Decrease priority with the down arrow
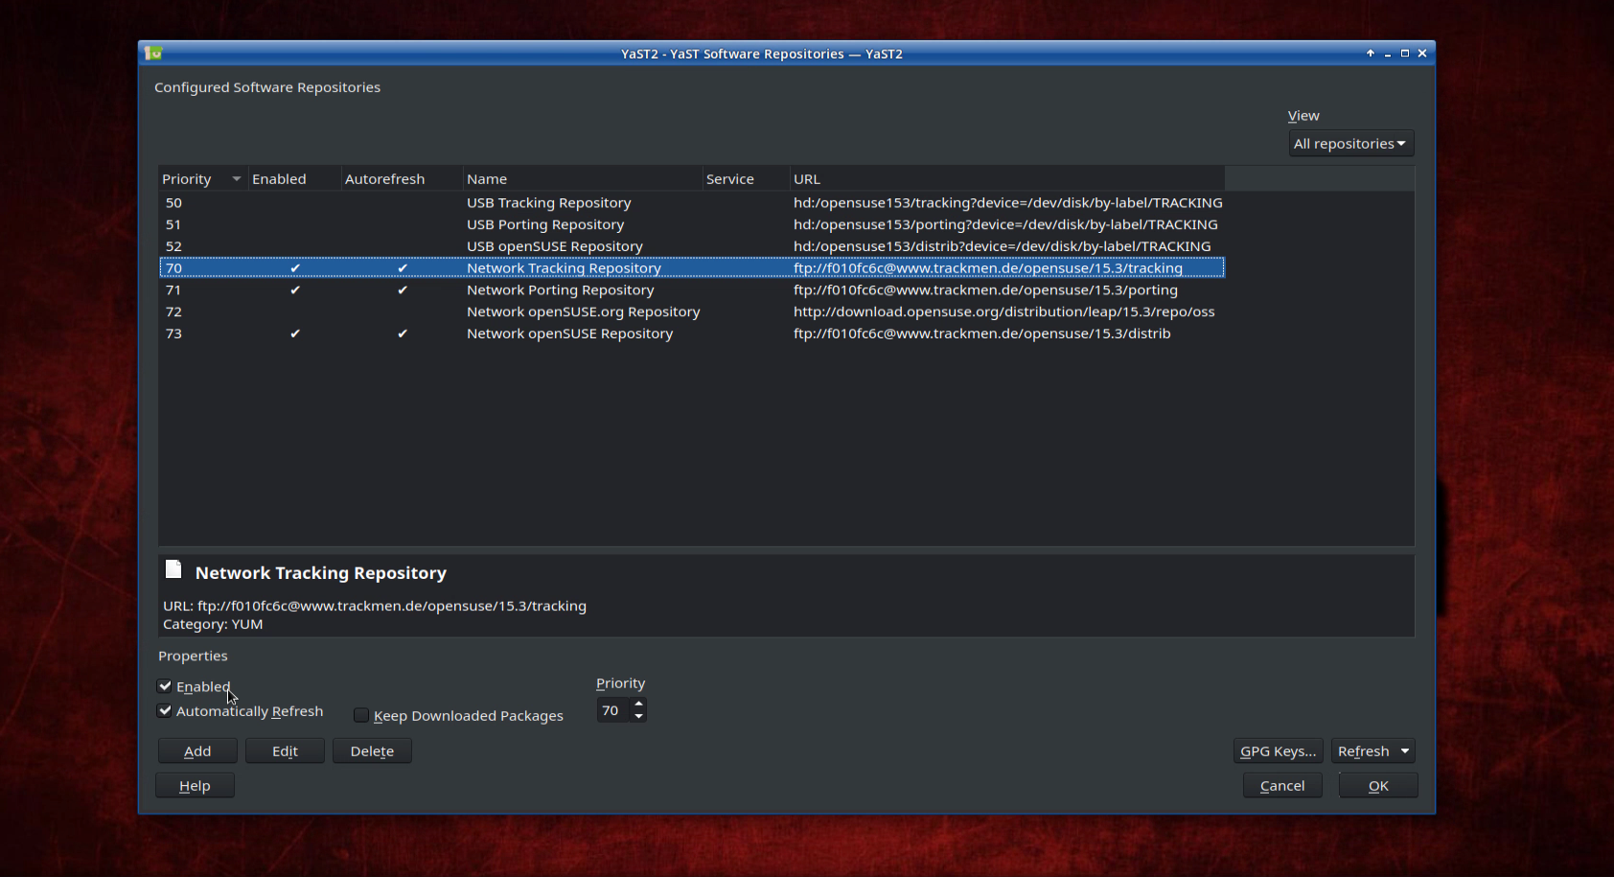Image resolution: width=1614 pixels, height=877 pixels. pos(638,716)
